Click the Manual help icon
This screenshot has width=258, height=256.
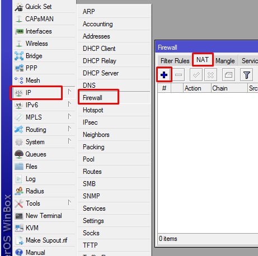[19, 252]
